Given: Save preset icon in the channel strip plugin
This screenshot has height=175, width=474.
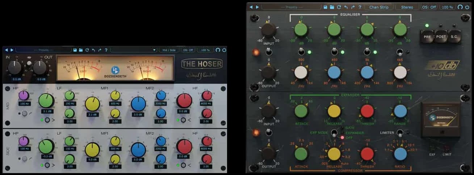Looking at the screenshot, I should [326, 7].
